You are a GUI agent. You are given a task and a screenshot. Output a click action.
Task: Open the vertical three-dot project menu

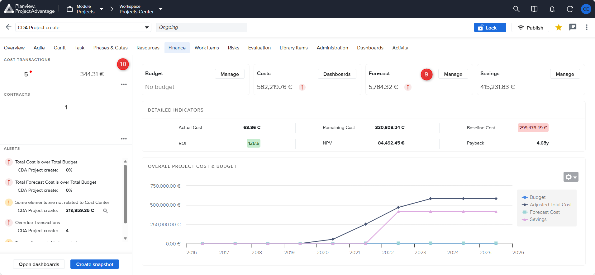[x=587, y=27]
